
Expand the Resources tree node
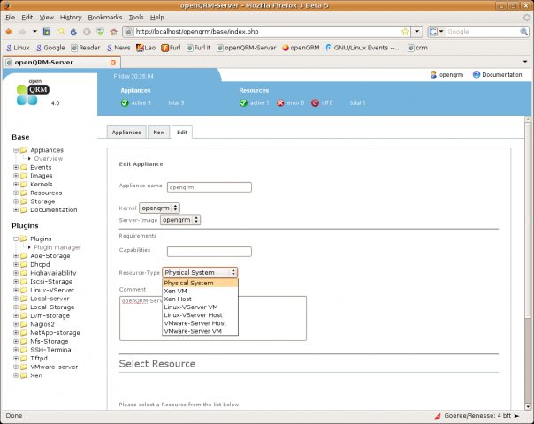click(x=16, y=193)
